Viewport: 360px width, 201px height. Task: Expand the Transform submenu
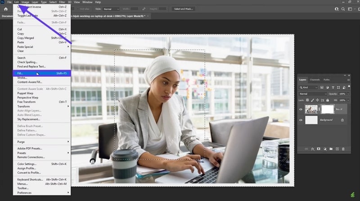click(42, 106)
